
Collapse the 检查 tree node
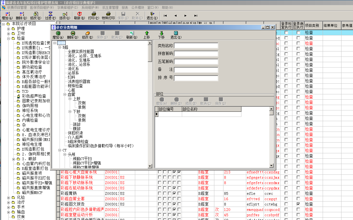9,38
